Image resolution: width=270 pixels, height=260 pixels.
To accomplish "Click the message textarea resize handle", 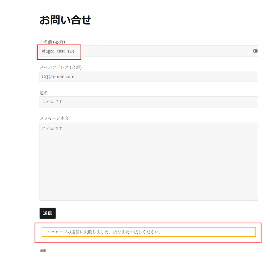I will tap(256, 199).
